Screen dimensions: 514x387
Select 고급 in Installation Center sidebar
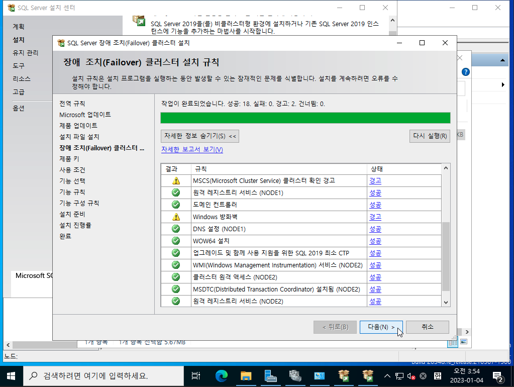19,92
